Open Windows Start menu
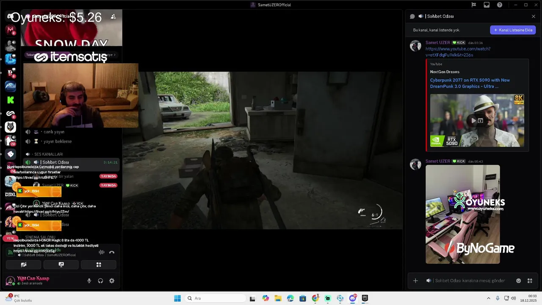Image resolution: width=542 pixels, height=305 pixels. pos(177,298)
